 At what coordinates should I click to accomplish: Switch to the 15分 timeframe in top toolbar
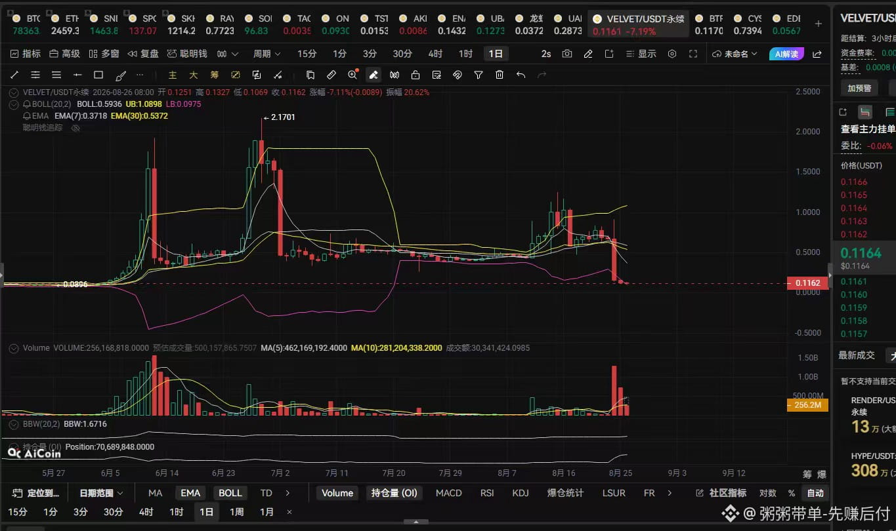point(307,54)
